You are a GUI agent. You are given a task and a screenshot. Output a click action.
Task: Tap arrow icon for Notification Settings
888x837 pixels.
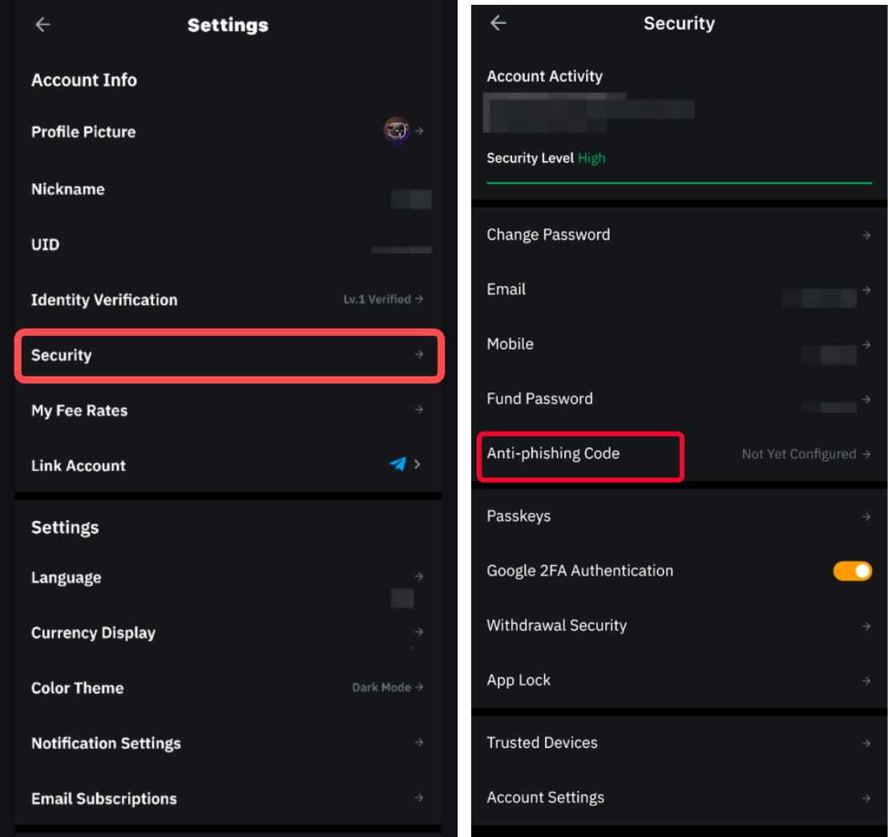418,742
